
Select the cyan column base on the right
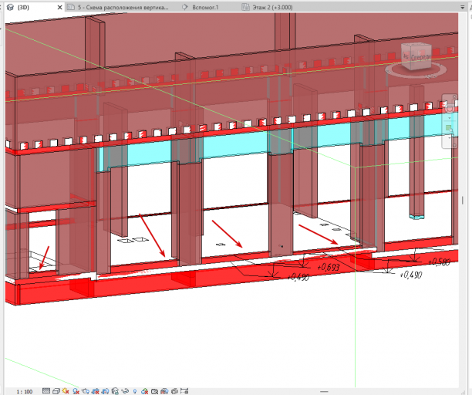(417, 217)
